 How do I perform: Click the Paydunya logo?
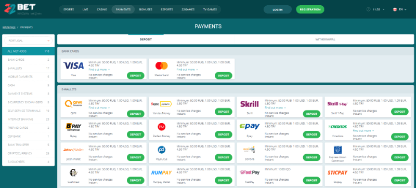point(161,150)
